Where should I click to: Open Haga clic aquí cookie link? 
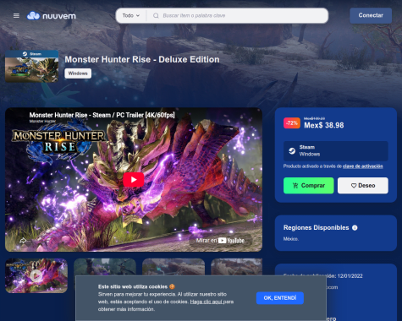207,302
